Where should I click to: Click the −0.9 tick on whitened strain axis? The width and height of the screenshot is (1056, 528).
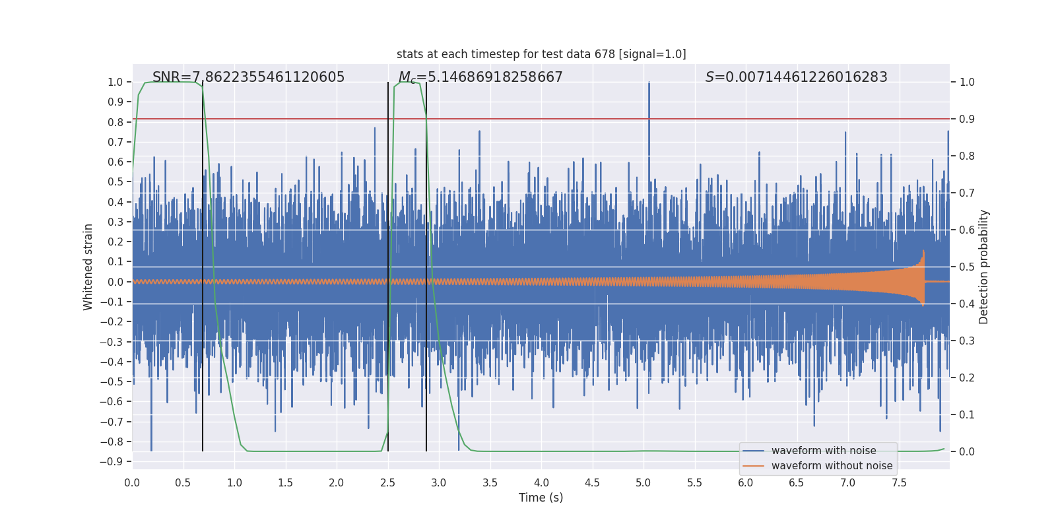click(x=115, y=462)
